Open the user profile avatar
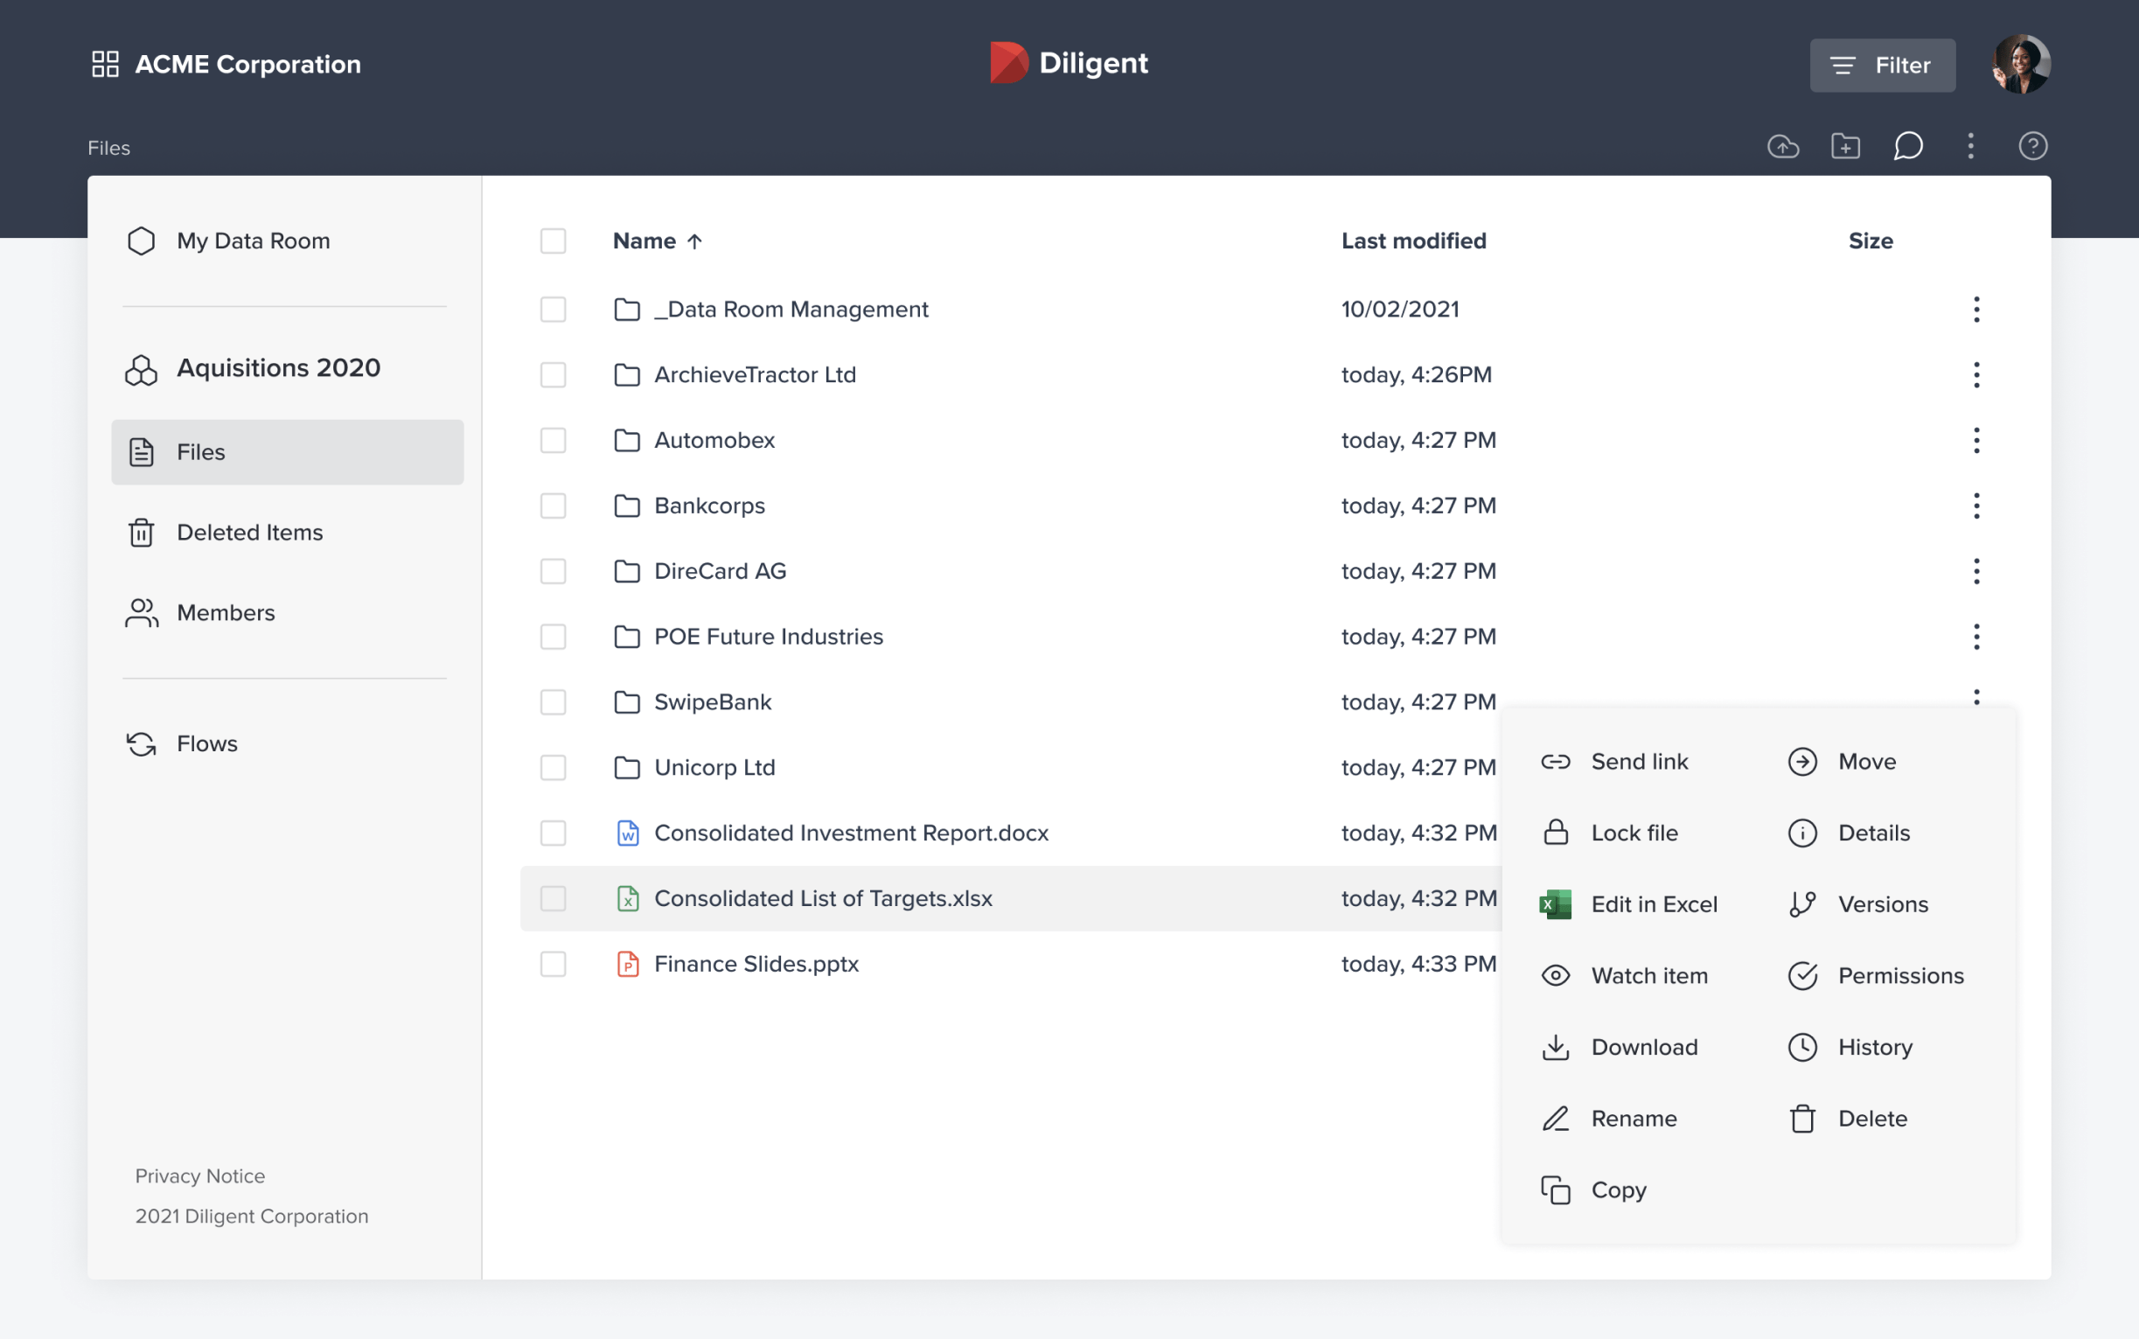 [2020, 64]
